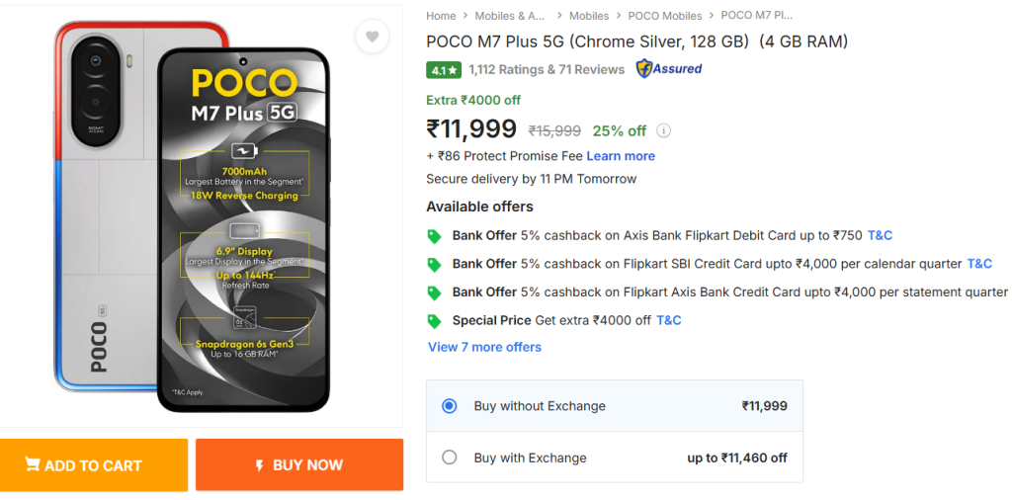Click the Flipkart Assured badge
Image resolution: width=1012 pixels, height=500 pixels.
[x=669, y=69]
